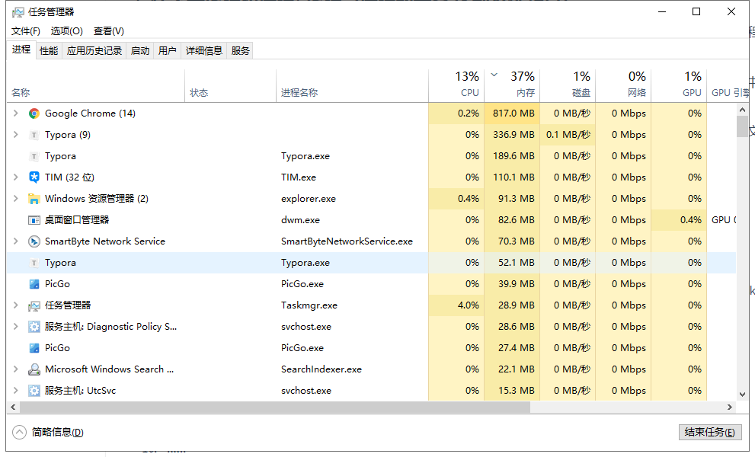Switch to the 用户 tab

coord(167,50)
